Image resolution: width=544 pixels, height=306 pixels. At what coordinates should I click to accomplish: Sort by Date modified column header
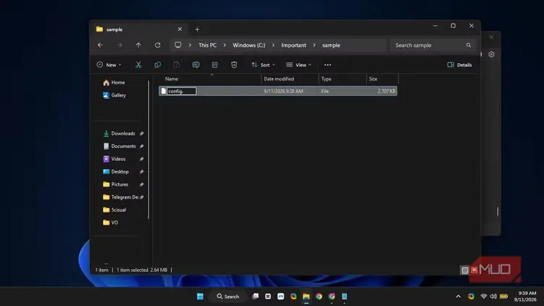279,79
